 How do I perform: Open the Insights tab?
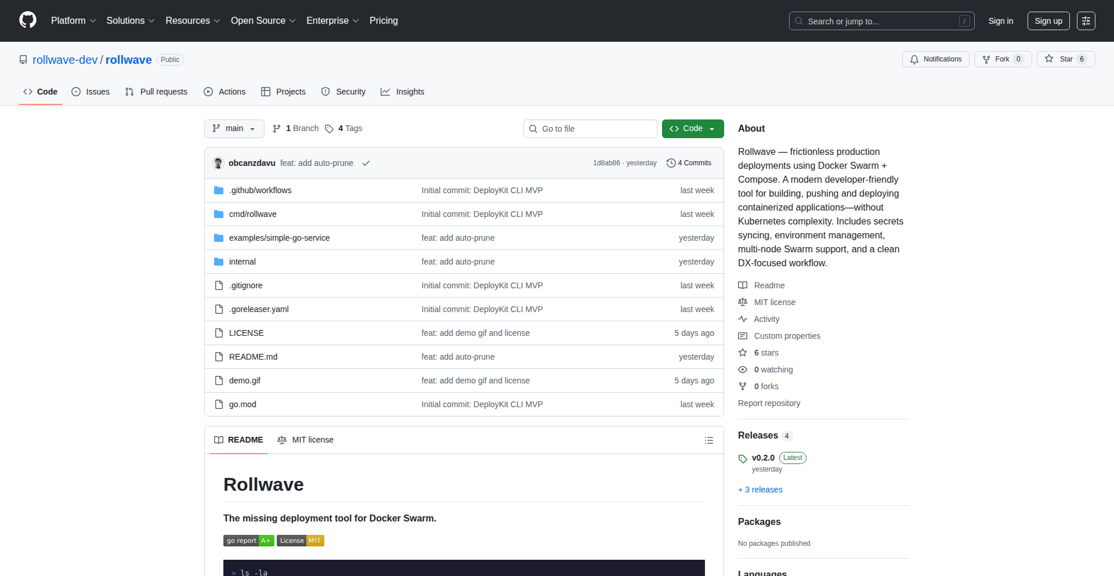pyautogui.click(x=402, y=91)
